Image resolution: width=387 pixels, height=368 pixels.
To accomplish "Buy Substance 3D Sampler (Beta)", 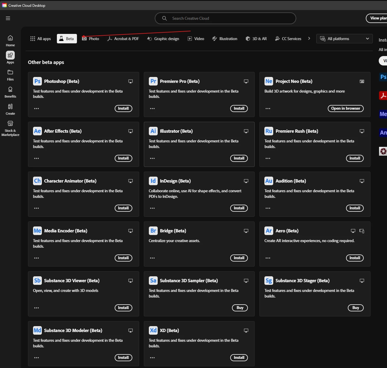I will point(240,308).
